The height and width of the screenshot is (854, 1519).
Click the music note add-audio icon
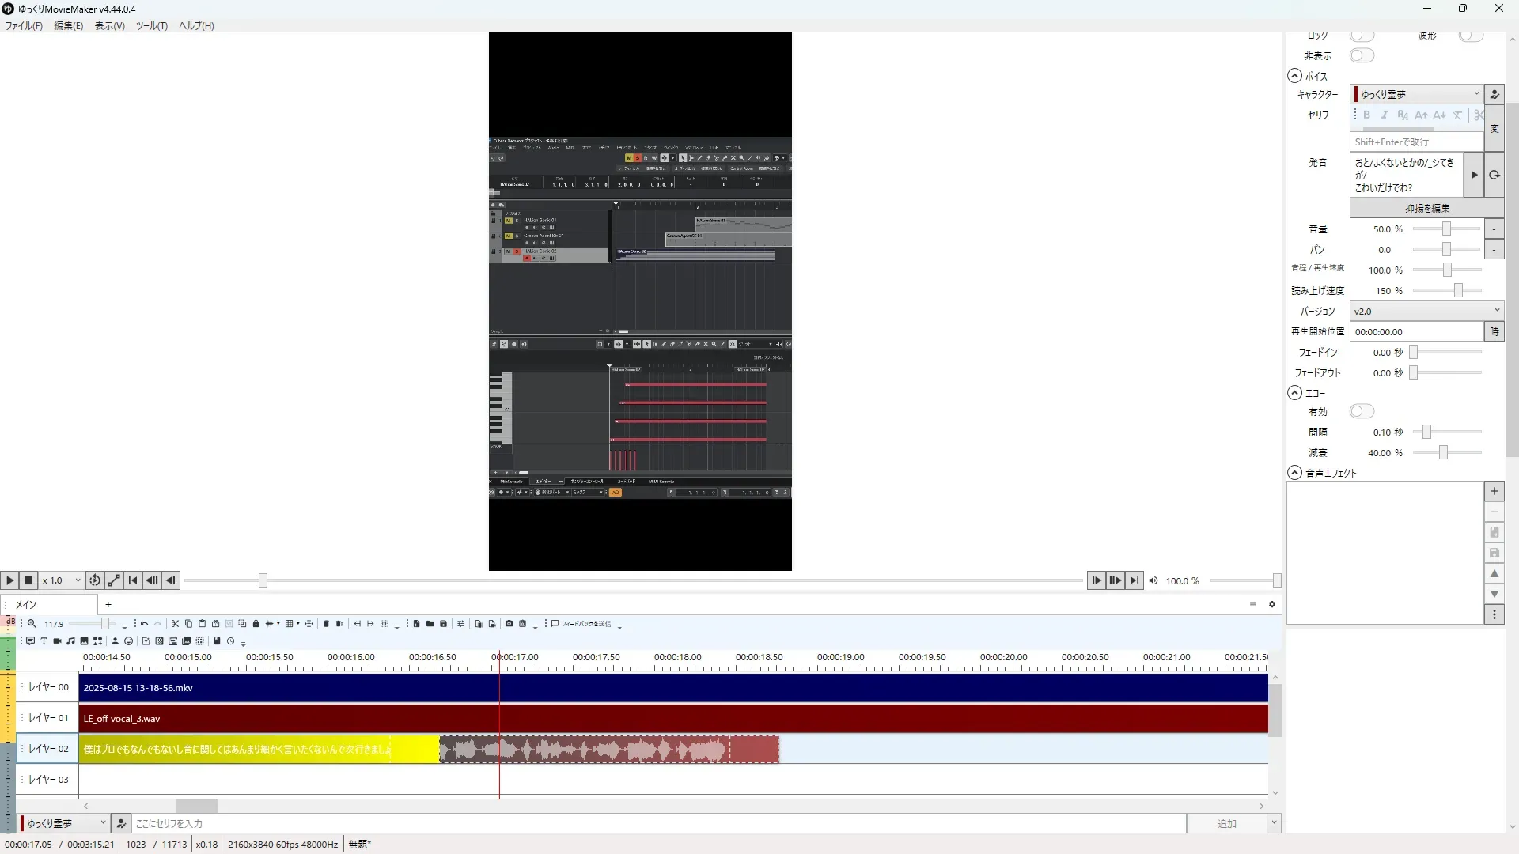pos(70,641)
